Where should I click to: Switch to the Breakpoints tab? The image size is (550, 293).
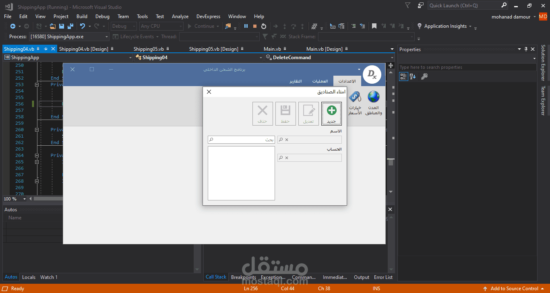click(244, 277)
